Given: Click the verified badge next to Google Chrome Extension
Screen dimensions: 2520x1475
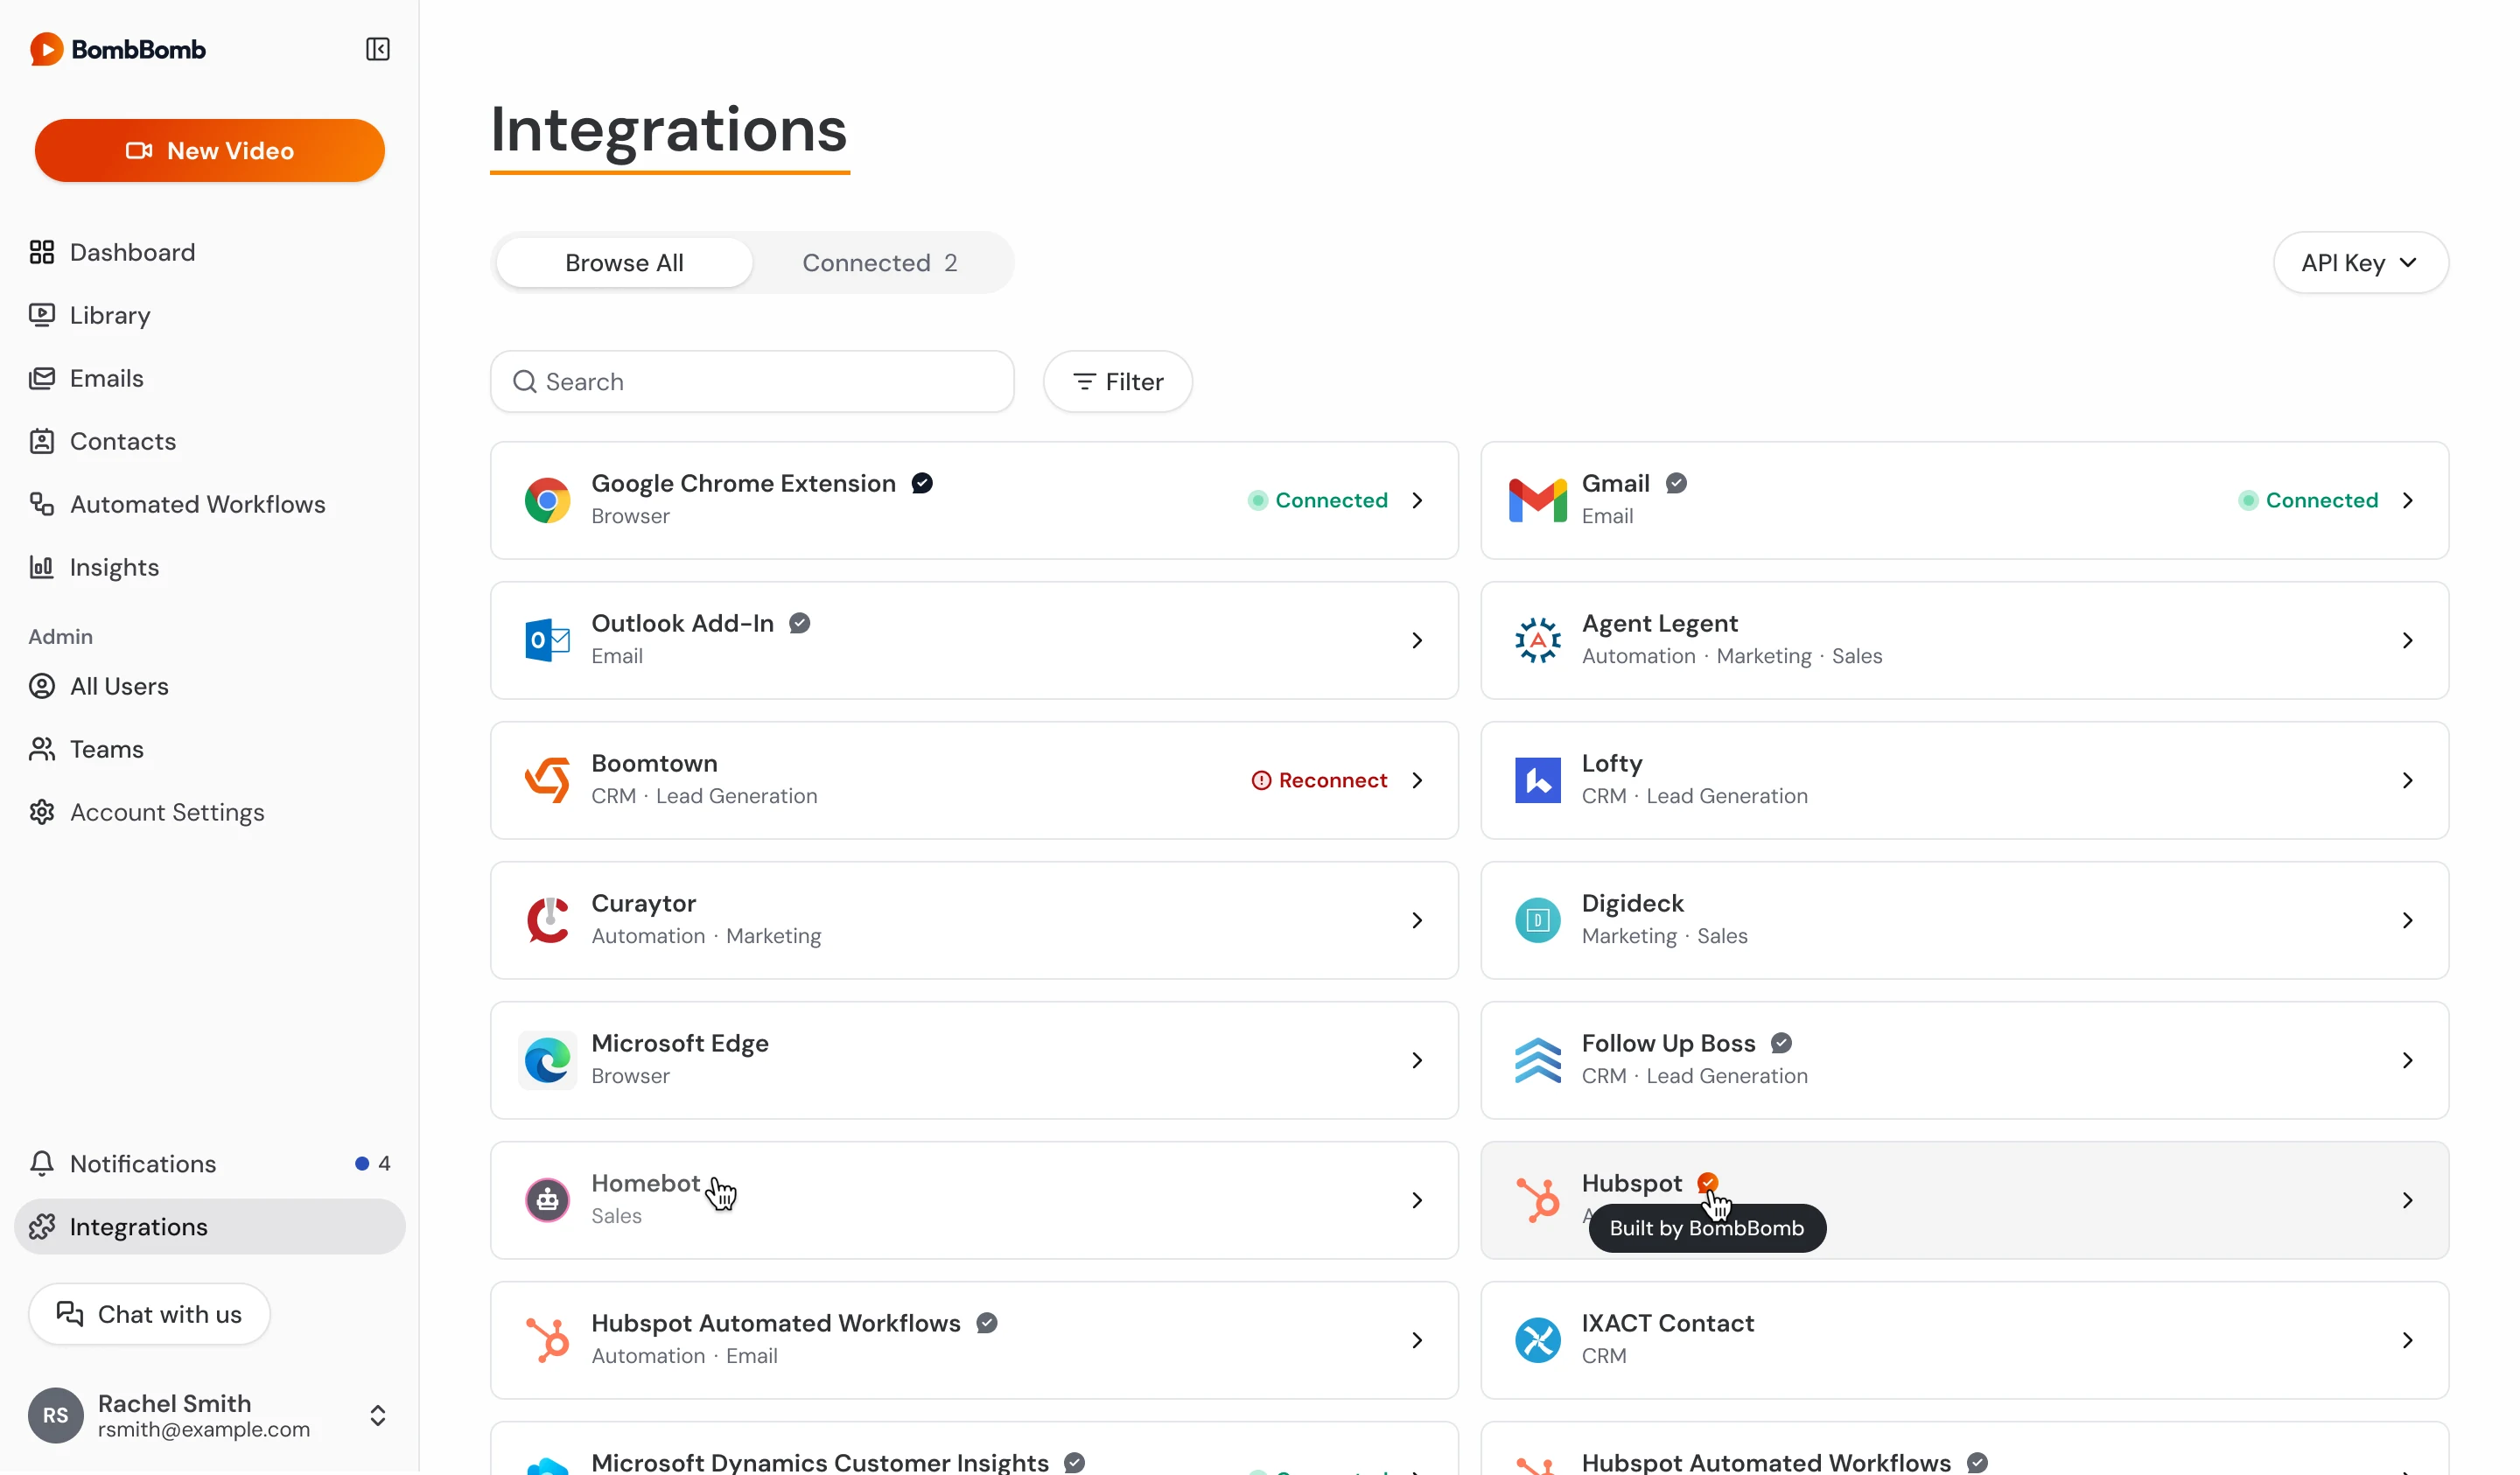Looking at the screenshot, I should 922,483.
